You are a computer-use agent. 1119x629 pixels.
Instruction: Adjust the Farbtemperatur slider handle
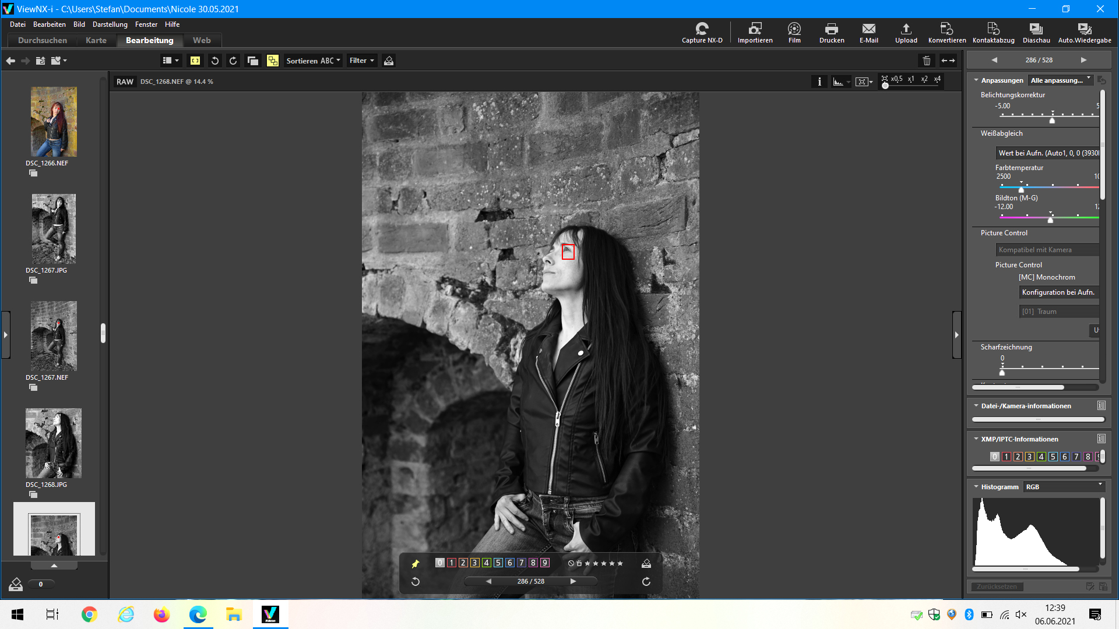(x=1021, y=190)
